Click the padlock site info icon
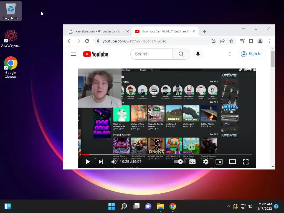The image size is (284, 213). [98, 41]
